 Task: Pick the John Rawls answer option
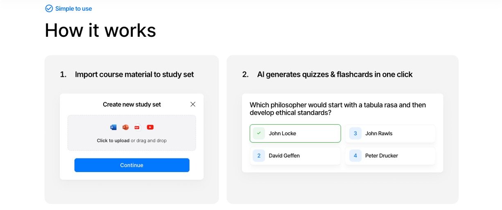(379, 134)
